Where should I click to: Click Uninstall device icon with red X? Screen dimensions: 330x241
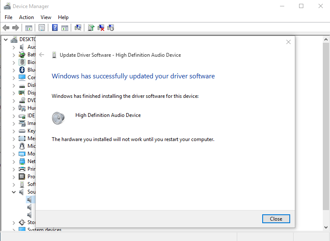(x=101, y=28)
